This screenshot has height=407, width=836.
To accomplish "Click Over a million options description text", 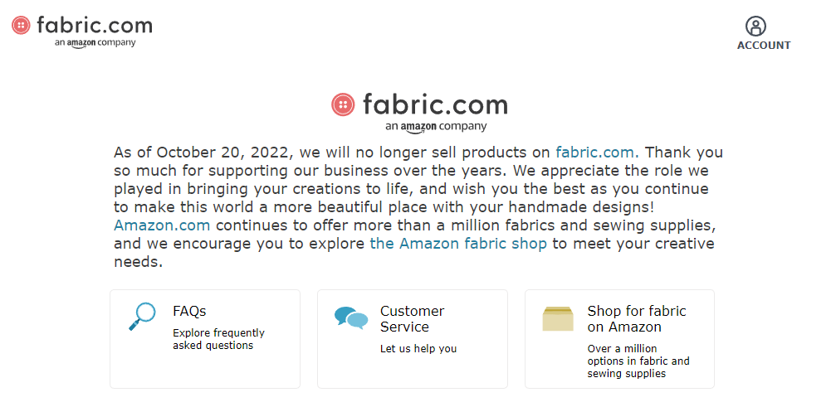I will point(638,361).
